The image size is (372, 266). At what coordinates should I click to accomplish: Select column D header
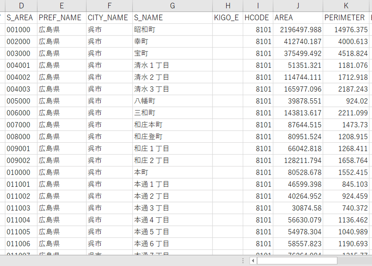[21, 6]
